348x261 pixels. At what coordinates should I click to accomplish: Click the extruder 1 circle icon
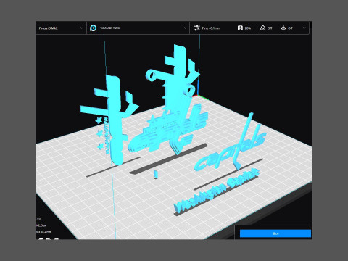(94, 28)
